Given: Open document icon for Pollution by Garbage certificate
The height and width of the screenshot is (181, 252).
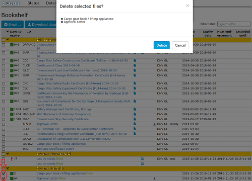Looking at the screenshot, I should (135, 93).
